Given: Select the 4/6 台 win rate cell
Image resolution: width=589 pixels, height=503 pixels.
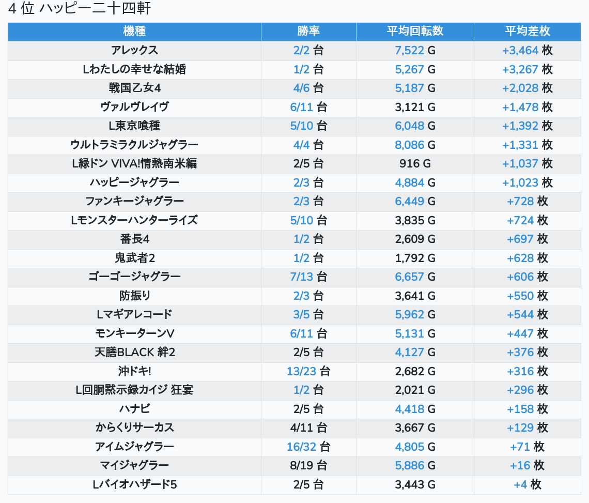Looking at the screenshot, I should point(308,88).
